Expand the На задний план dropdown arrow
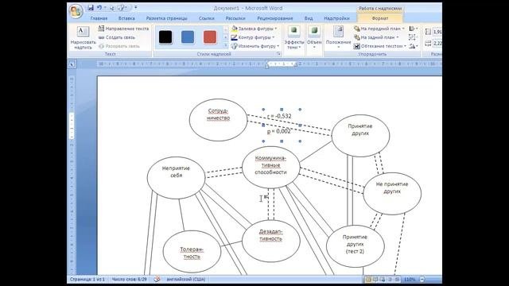This screenshot has height=286, width=509. point(398,37)
